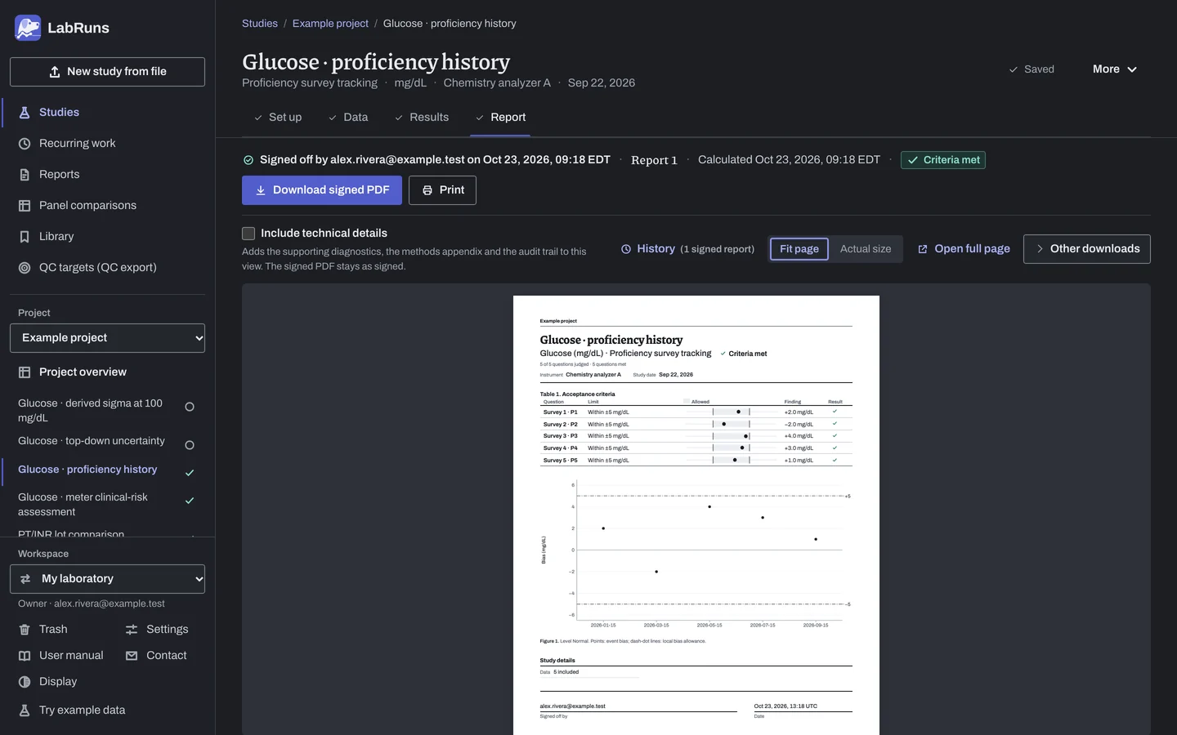Open Reports document icon
1177x735 pixels.
[25, 175]
